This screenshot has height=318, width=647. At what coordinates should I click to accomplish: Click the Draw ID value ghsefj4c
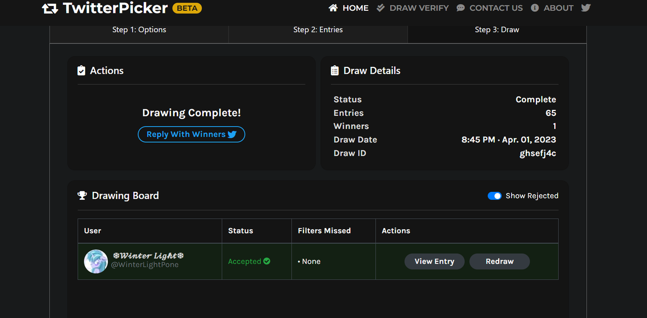538,153
